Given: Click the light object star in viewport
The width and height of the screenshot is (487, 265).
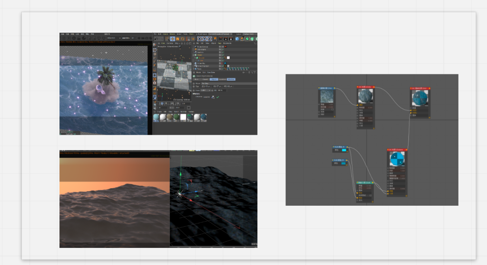Looking at the screenshot, I should coord(180,193).
